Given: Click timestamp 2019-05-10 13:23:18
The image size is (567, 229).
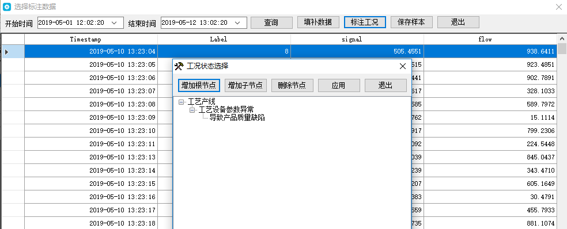Looking at the screenshot, I should coord(122,223).
